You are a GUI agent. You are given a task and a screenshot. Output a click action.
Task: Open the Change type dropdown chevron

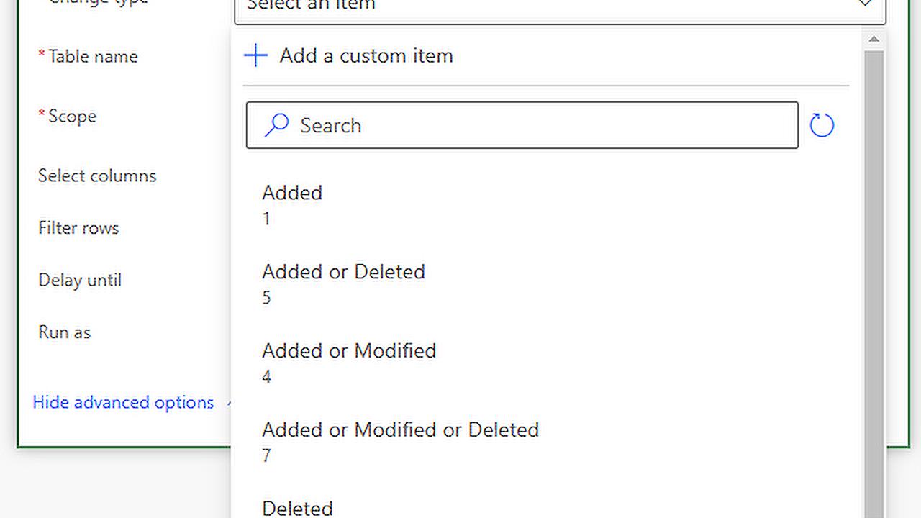pyautogui.click(x=865, y=4)
